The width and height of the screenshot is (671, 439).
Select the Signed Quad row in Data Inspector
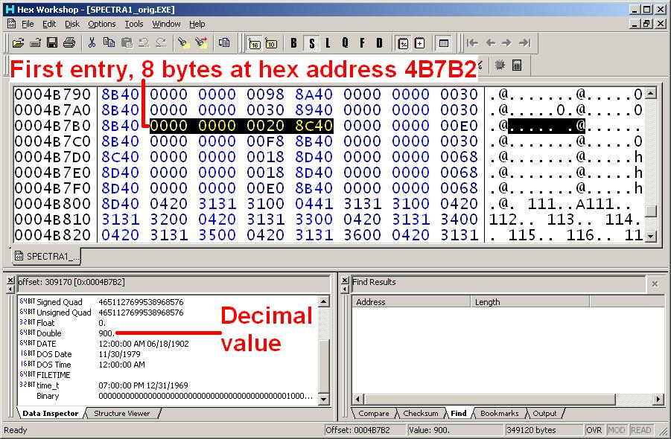(167, 302)
